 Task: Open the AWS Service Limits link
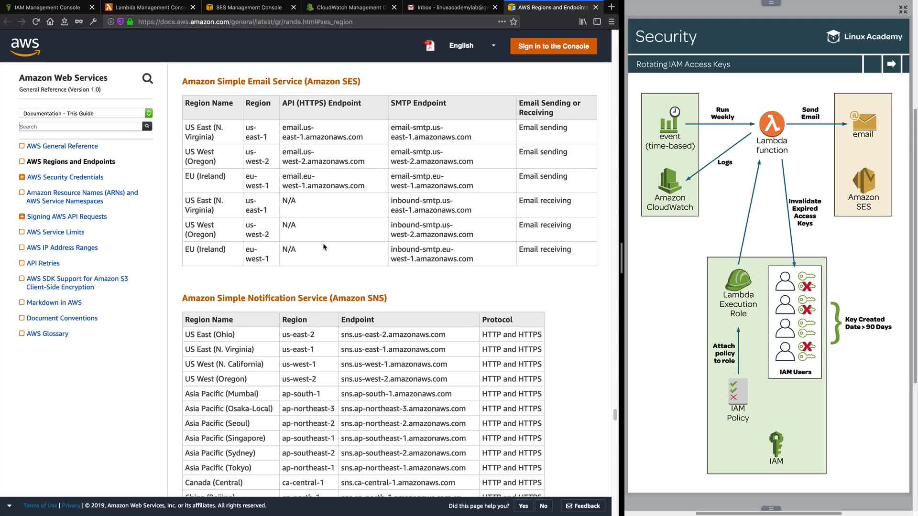point(55,232)
